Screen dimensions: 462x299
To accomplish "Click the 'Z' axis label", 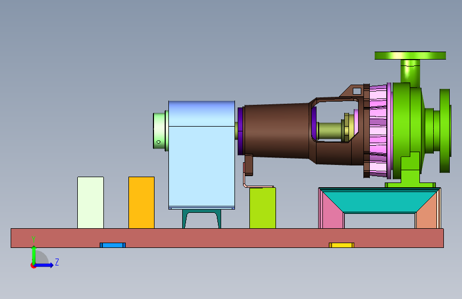I will (x=57, y=262).
